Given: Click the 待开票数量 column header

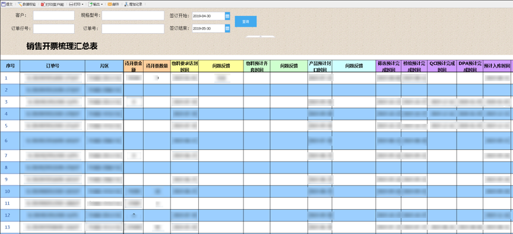Looking at the screenshot, I should click(x=157, y=66).
